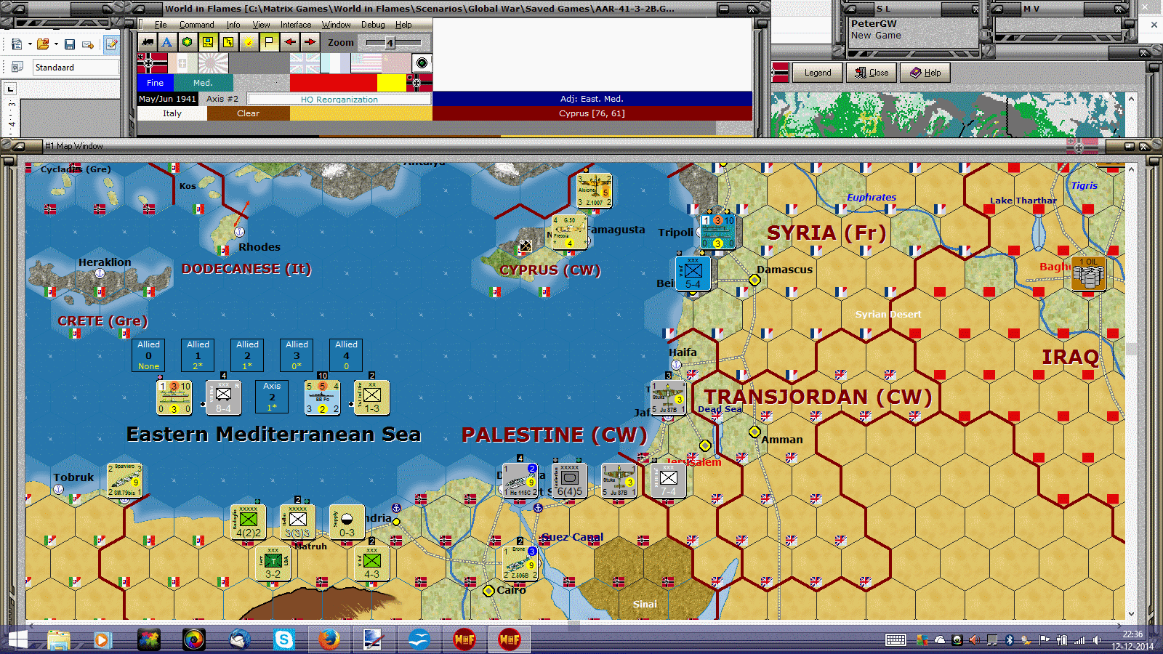This screenshot has height=654, width=1163.
Task: Select the Soviet red flag
Action: [x=397, y=63]
